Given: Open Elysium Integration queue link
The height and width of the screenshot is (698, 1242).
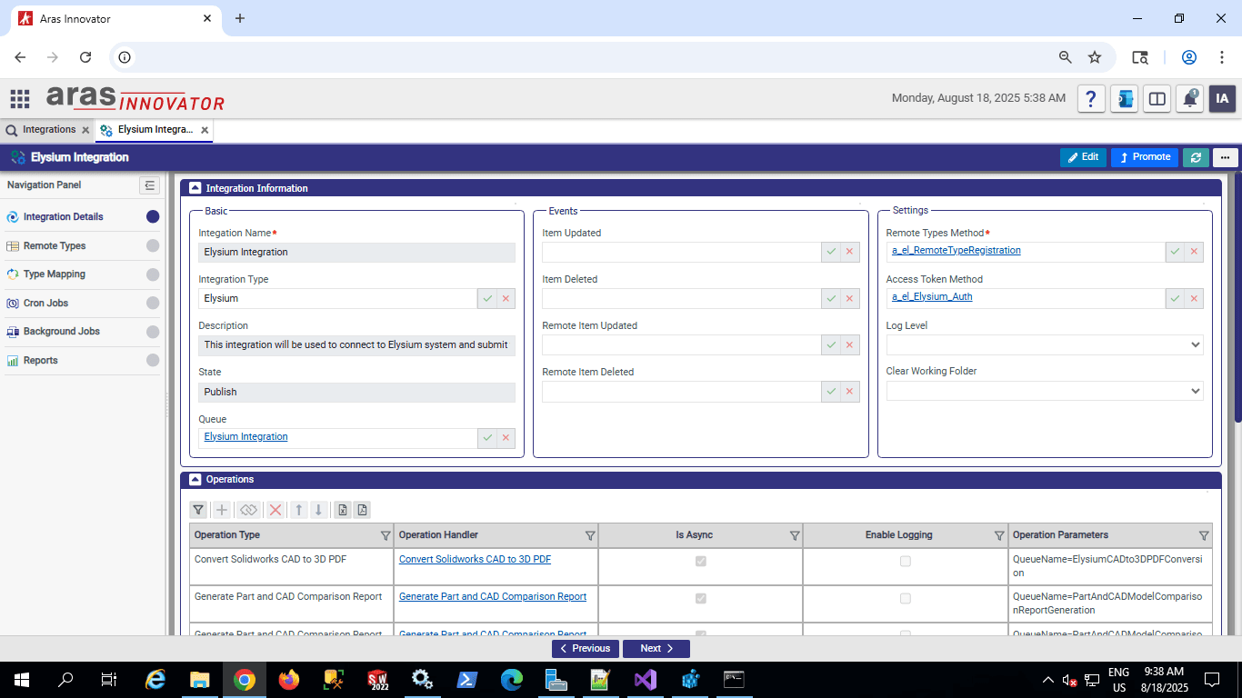Looking at the screenshot, I should pyautogui.click(x=245, y=437).
